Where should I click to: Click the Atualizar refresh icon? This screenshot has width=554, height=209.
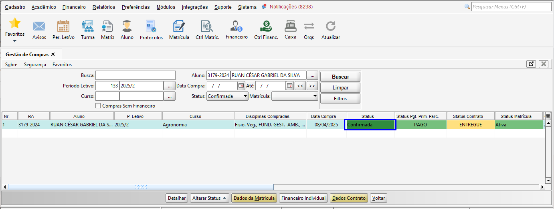coord(330,26)
